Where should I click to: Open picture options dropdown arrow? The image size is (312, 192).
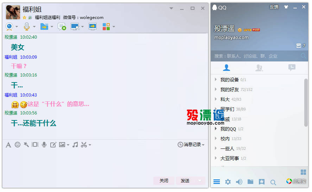coord(68,145)
